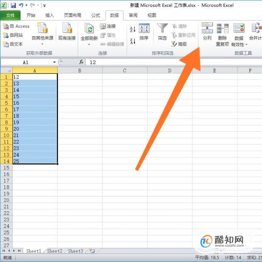The height and width of the screenshot is (262, 262).
Task: Switch to the 审阅 Review tab
Action: tap(133, 15)
